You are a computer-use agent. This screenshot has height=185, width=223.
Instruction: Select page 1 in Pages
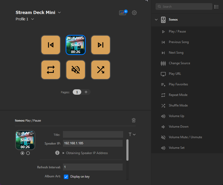[77, 92]
